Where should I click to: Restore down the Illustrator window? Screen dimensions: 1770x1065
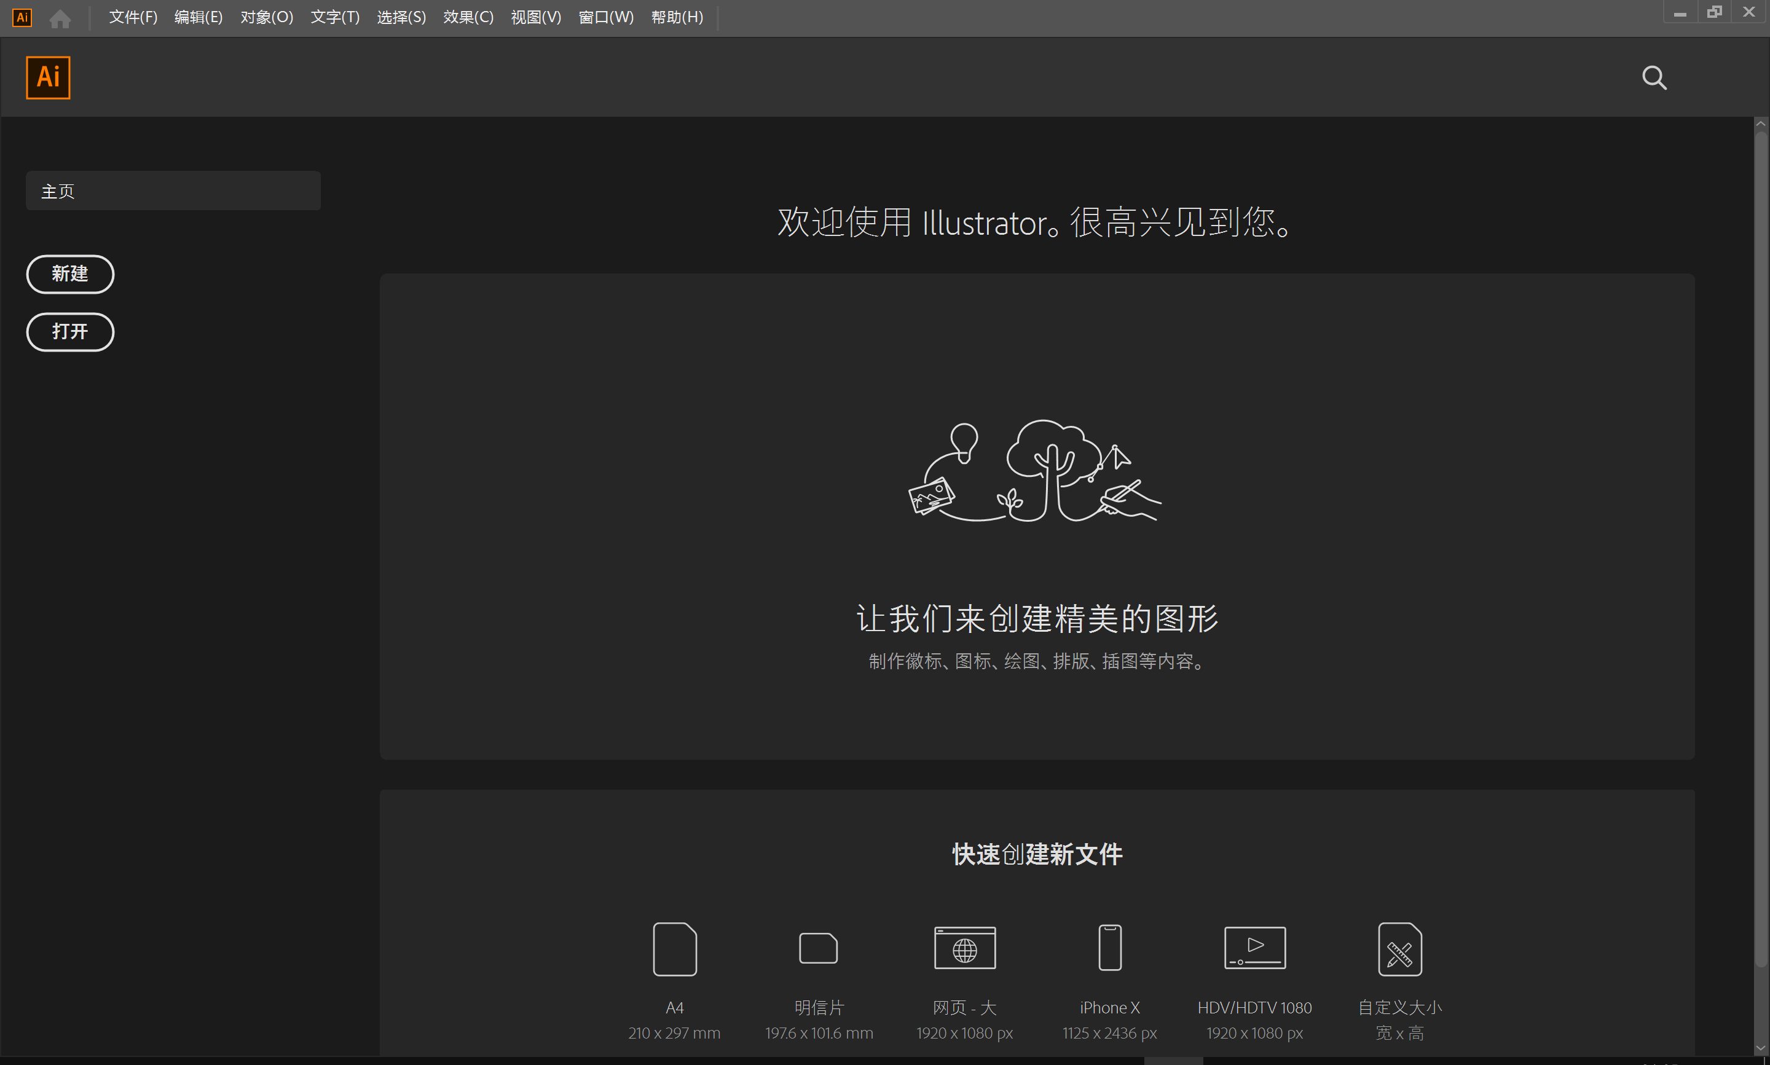[x=1715, y=12]
